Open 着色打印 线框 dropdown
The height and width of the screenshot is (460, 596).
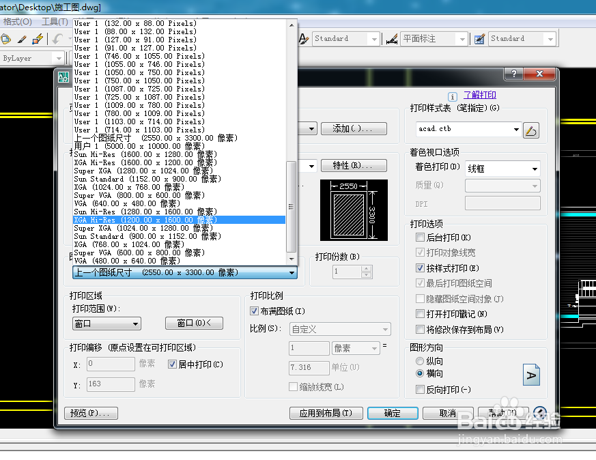[502, 169]
